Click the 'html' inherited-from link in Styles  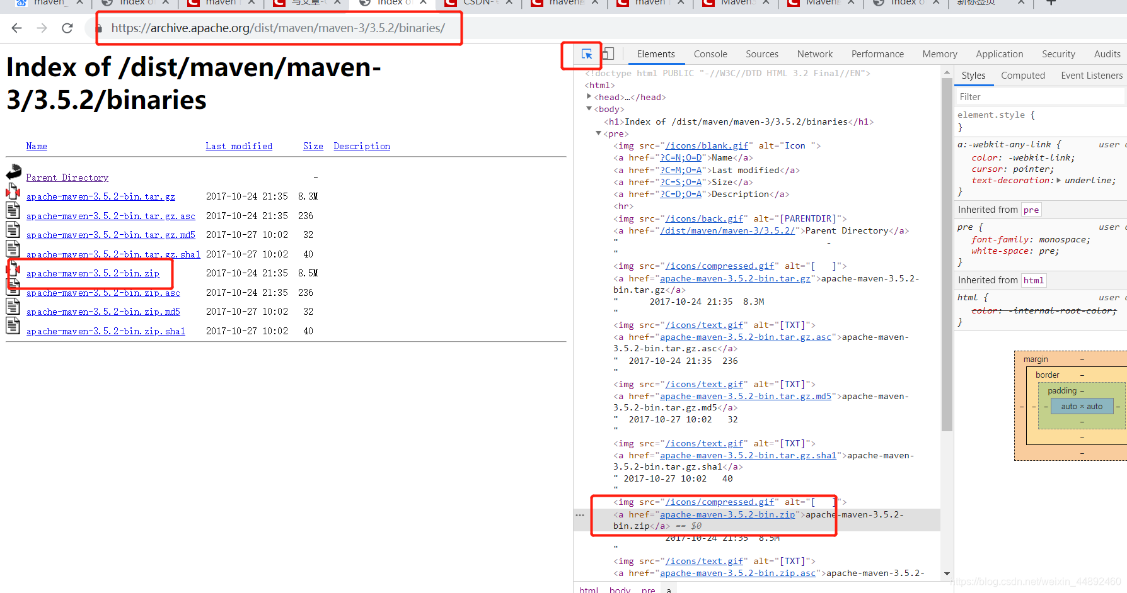point(1033,280)
